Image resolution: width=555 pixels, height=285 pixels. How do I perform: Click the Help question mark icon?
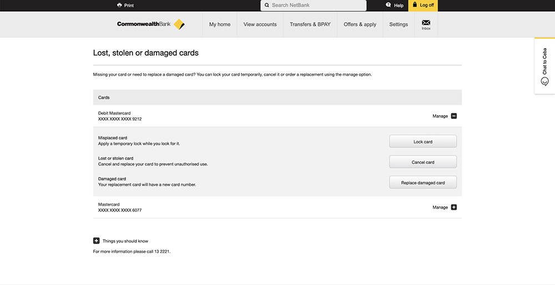click(x=389, y=5)
